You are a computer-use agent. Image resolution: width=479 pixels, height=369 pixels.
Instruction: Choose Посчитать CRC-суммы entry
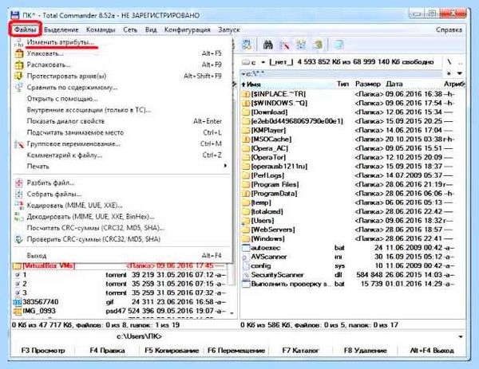coord(122,228)
